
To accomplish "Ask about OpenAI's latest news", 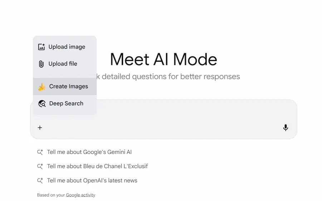I will point(92,181).
